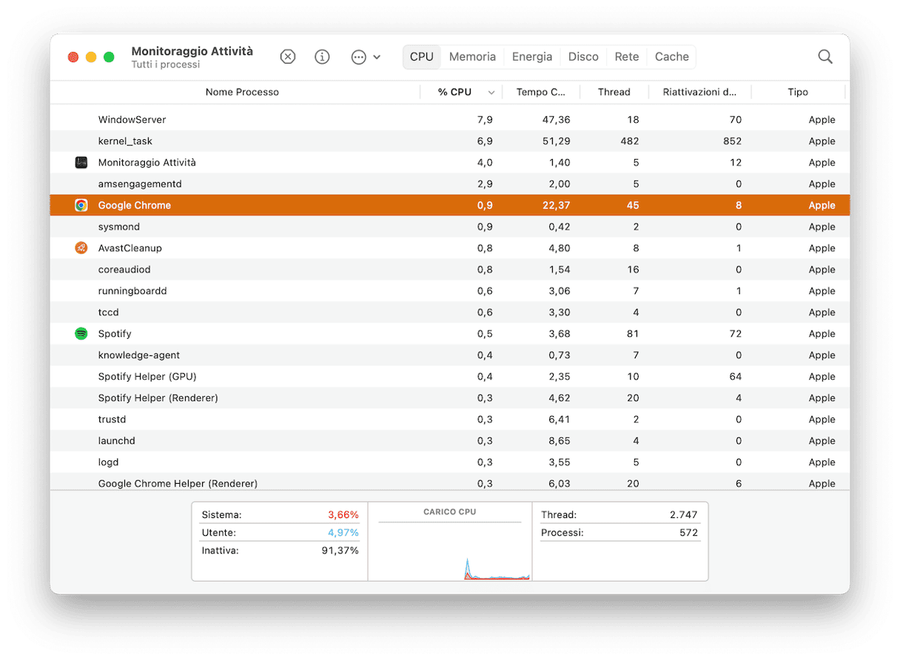Select the trustd process
Screen dimensions: 900x660
point(450,420)
